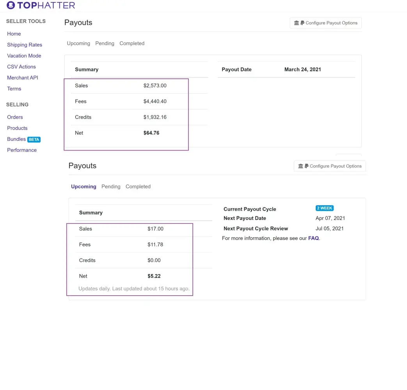Click the bold active Upcoming tab

pos(84,186)
